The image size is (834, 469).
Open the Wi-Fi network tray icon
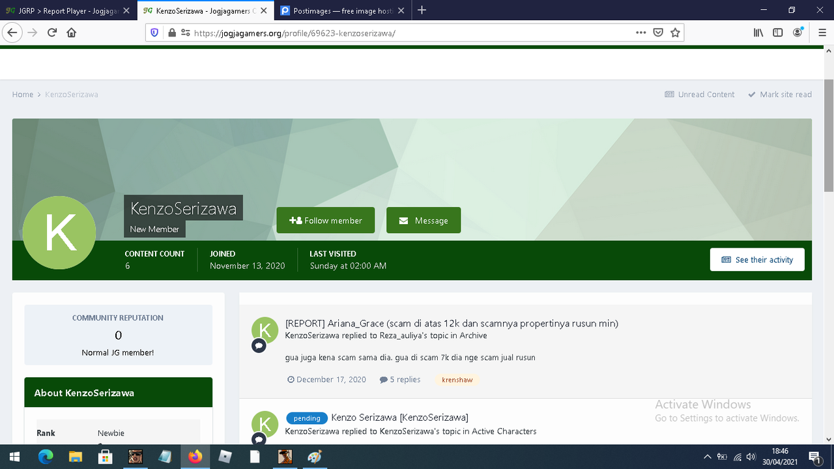click(x=738, y=457)
